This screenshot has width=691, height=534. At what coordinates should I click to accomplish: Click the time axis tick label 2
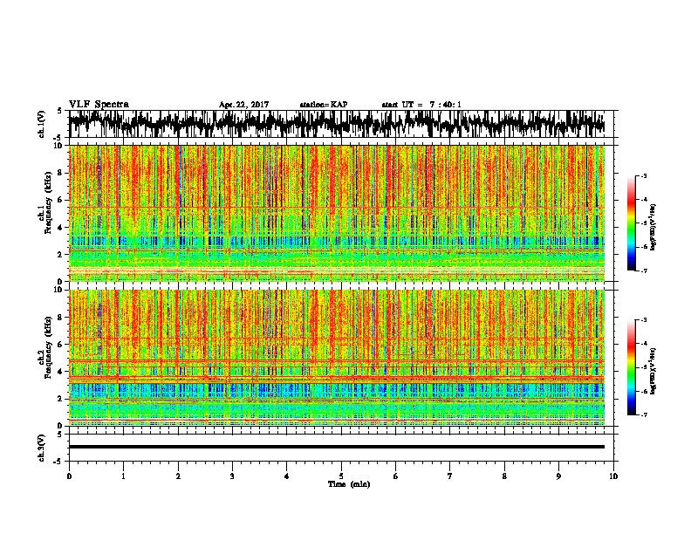tap(178, 476)
